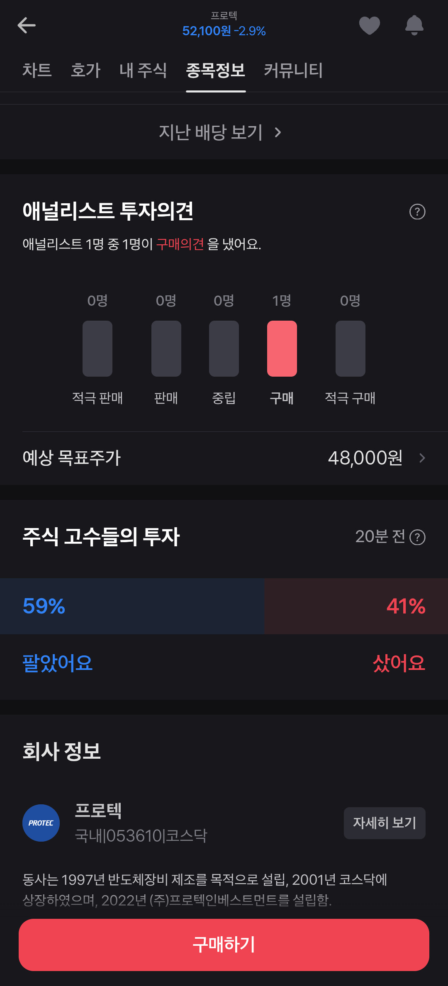Image resolution: width=448 pixels, height=986 pixels.
Task: Toggle the heart favorite icon
Action: 369,25
